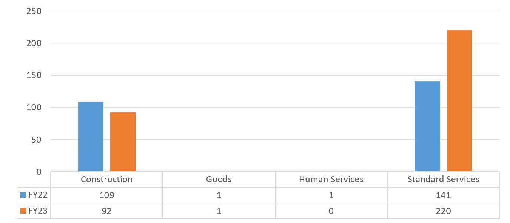Click the 250 axis label
510x223 pixels.
tap(34, 11)
